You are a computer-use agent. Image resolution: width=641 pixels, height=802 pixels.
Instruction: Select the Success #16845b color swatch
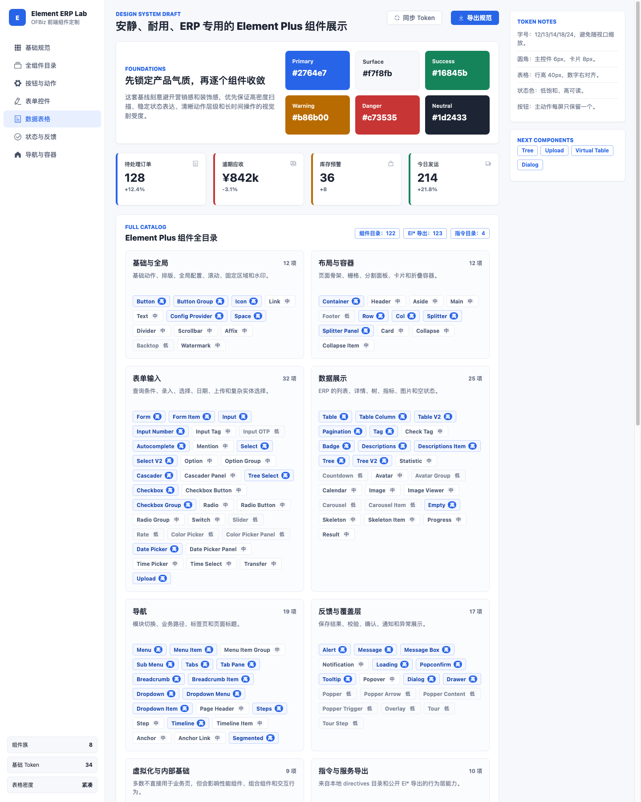pyautogui.click(x=457, y=70)
